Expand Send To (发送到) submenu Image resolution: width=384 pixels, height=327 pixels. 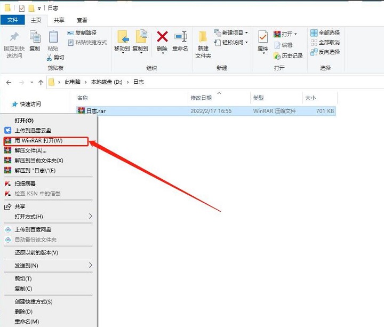91,265
